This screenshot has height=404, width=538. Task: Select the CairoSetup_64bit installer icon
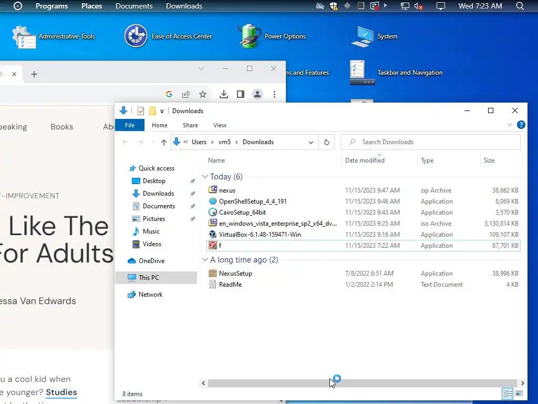coord(213,213)
